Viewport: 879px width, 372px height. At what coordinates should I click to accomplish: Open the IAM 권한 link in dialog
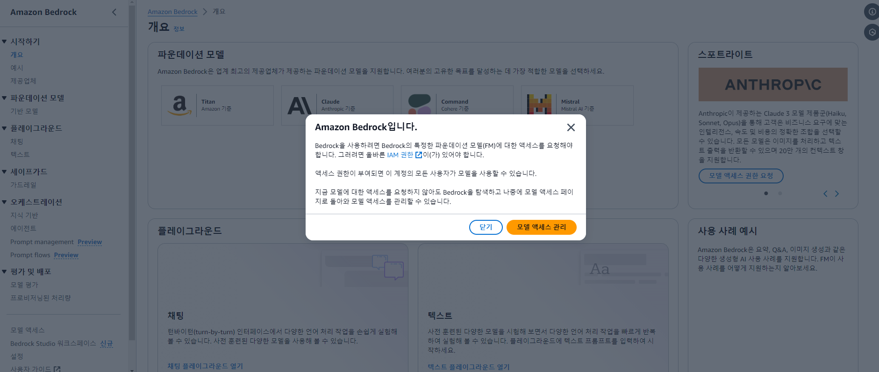point(404,155)
